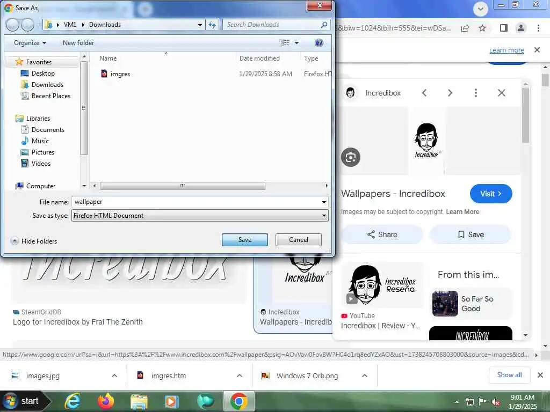Open the Organize dropdown menu
The width and height of the screenshot is (550, 412).
[x=30, y=43]
